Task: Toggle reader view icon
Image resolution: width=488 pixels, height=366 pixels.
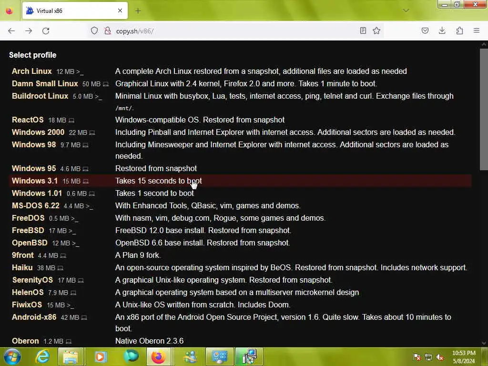Action: coord(363,30)
